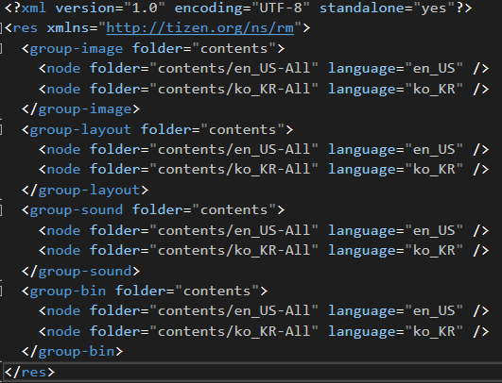Click the opening res tag name

pyautogui.click(x=26, y=28)
